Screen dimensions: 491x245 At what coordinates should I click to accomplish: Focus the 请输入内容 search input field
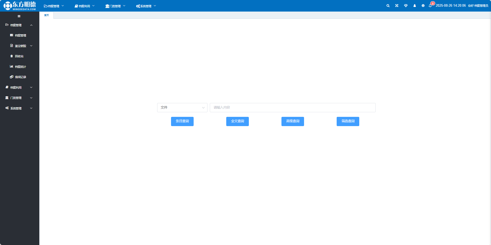click(x=292, y=108)
